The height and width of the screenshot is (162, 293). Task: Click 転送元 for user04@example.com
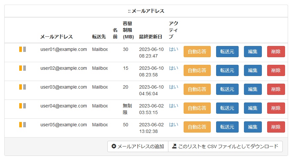click(x=227, y=108)
